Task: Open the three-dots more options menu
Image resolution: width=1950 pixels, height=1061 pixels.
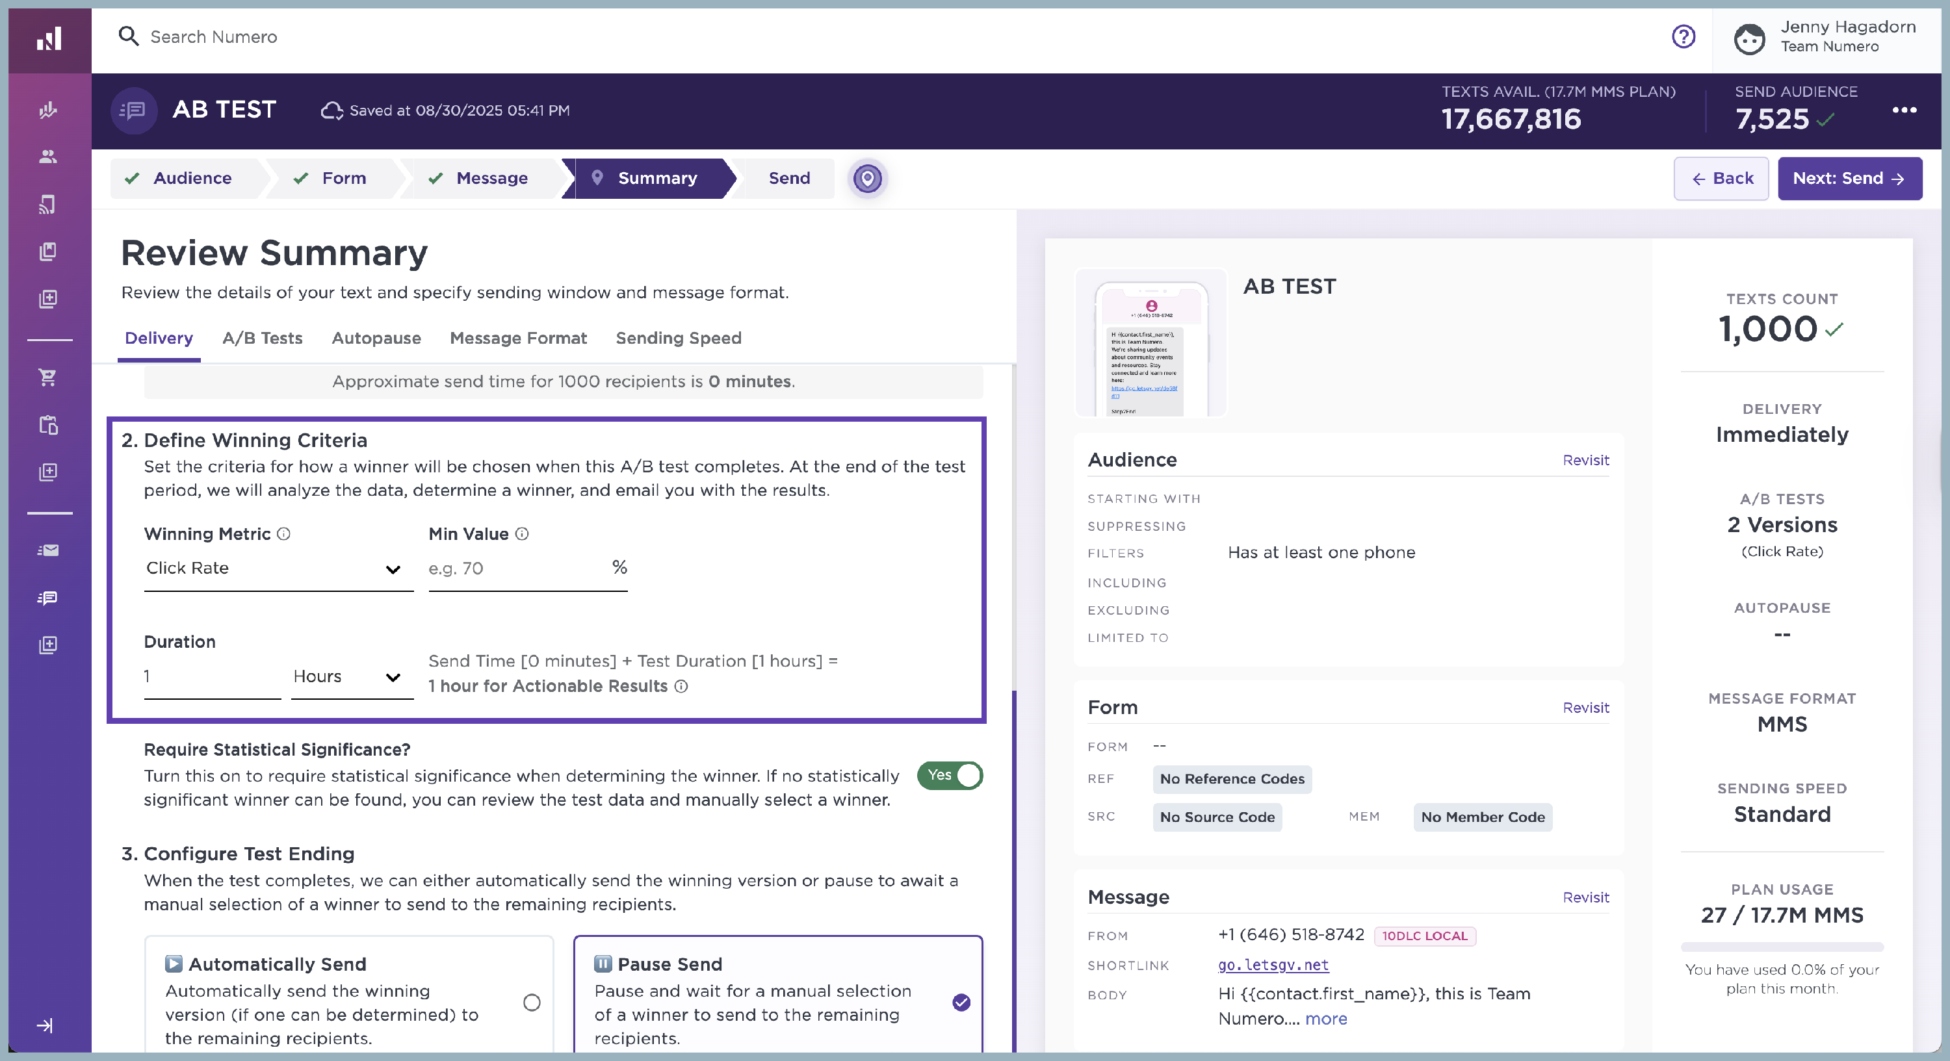Action: [x=1904, y=110]
